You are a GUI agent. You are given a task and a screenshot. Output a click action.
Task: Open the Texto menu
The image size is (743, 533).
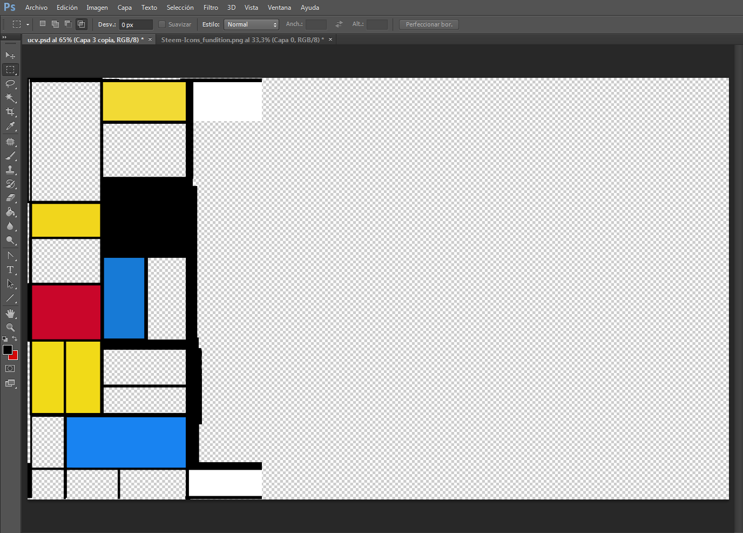149,8
